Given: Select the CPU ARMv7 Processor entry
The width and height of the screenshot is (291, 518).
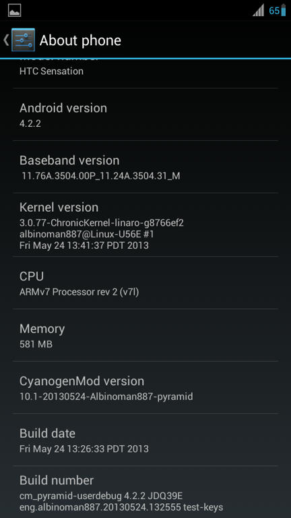Looking at the screenshot, I should [x=145, y=283].
